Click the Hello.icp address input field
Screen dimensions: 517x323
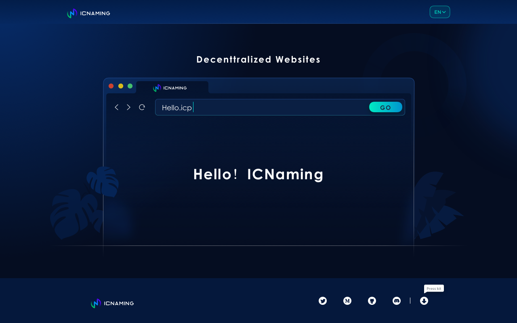[280, 107]
